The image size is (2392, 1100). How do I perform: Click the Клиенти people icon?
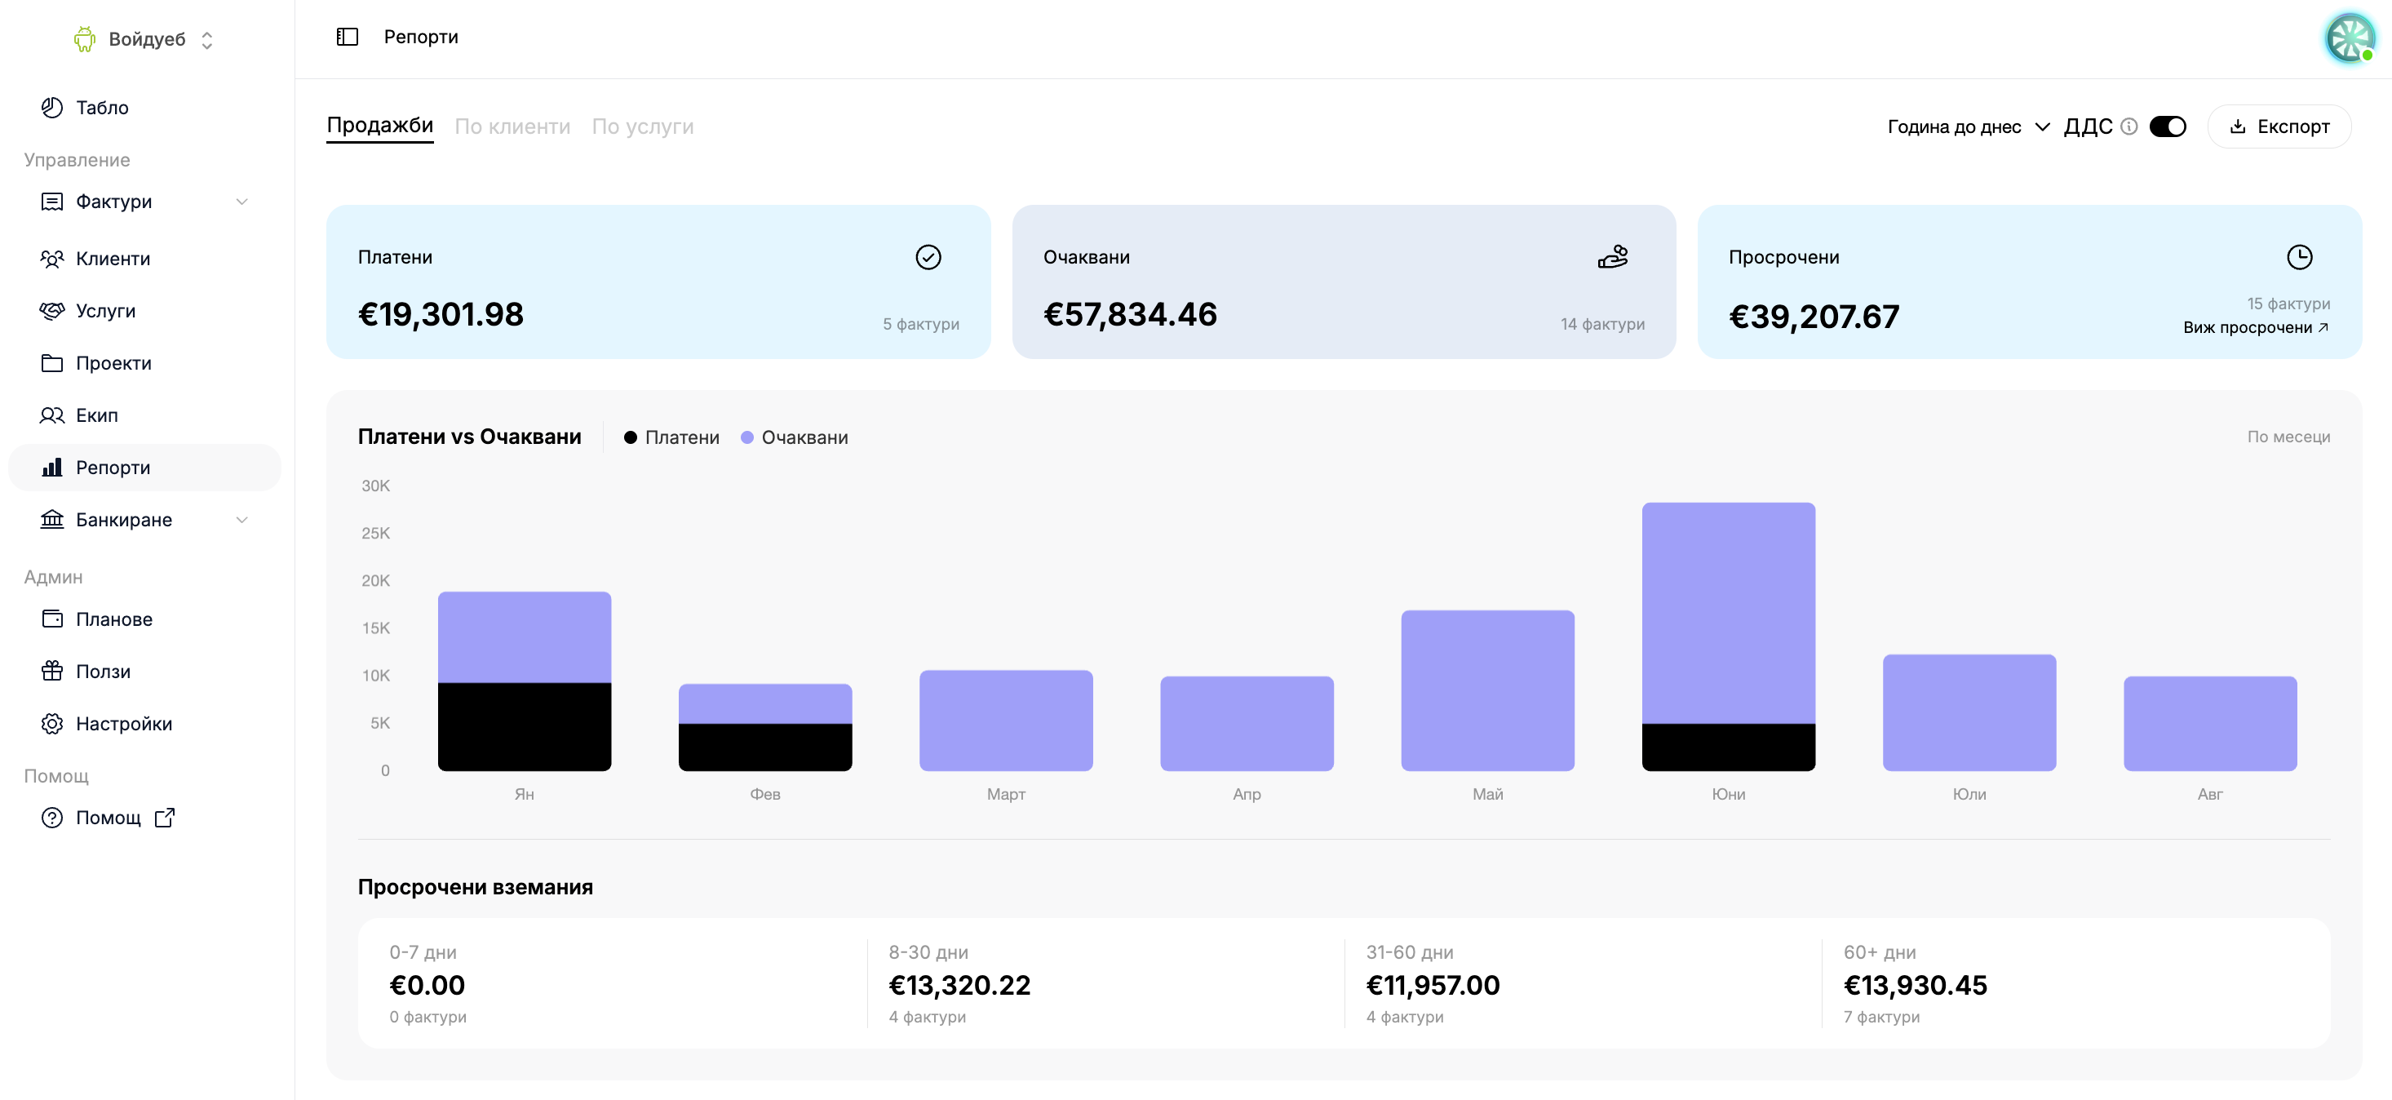point(52,259)
